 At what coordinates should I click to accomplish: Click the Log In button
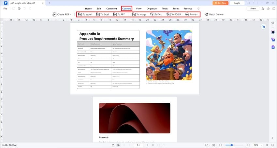pos(237,3)
